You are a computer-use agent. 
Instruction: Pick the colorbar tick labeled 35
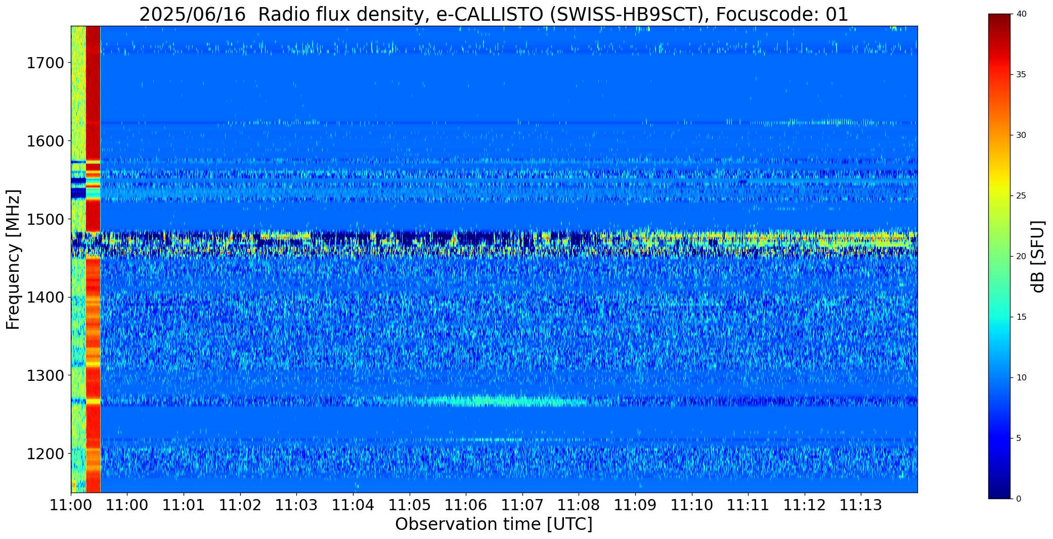tap(1021, 75)
